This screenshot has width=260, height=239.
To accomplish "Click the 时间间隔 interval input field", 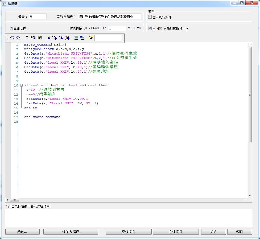I will (x=117, y=28).
